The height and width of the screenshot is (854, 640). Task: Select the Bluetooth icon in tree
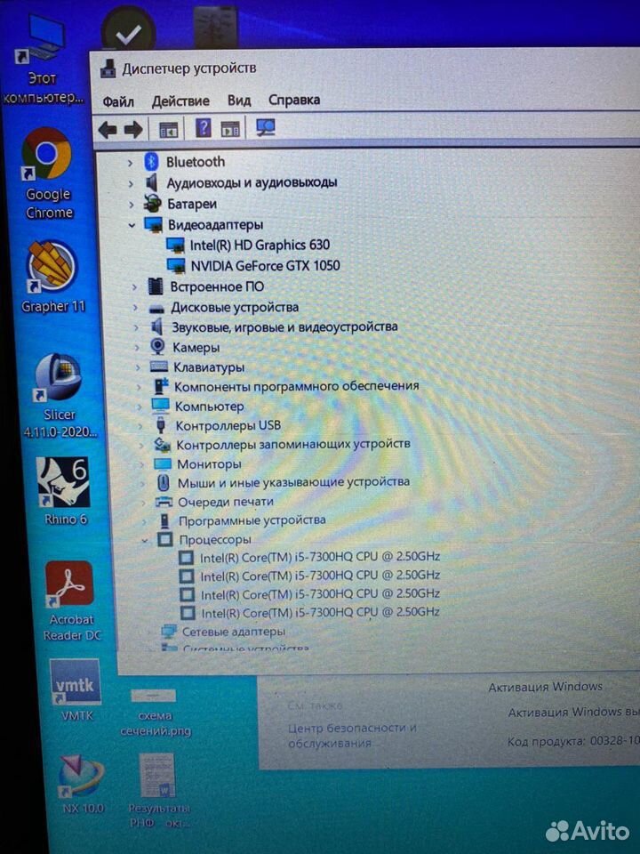pos(151,162)
